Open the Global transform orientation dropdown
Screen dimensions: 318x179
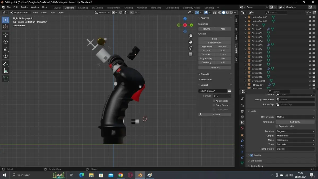(103, 12)
